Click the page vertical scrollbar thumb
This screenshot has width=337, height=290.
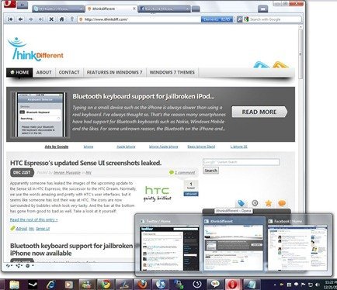pos(301,54)
